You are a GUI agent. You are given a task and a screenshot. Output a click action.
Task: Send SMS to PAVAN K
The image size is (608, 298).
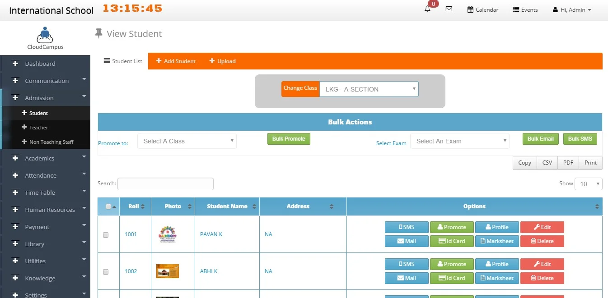pyautogui.click(x=407, y=227)
